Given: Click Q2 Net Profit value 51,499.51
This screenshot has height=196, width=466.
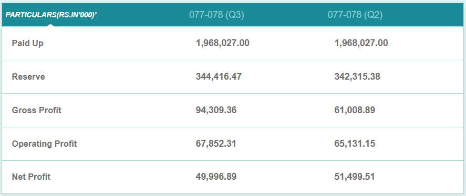Looking at the screenshot, I should (x=355, y=177).
